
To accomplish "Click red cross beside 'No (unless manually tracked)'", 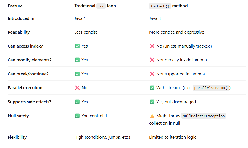I will 152,46.
